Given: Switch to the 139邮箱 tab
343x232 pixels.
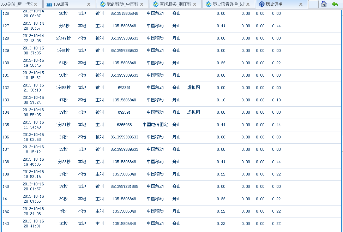Looking at the screenshot, I should point(69,4).
